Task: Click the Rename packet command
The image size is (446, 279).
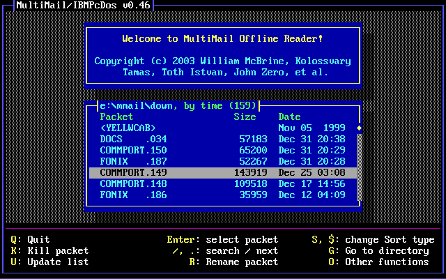Action: pyautogui.click(x=233, y=262)
